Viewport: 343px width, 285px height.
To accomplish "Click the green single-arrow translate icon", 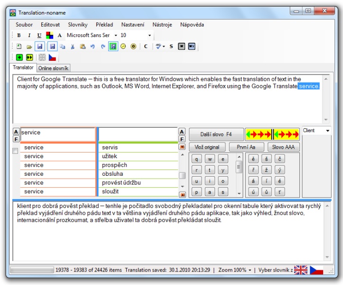I will tap(19, 57).
